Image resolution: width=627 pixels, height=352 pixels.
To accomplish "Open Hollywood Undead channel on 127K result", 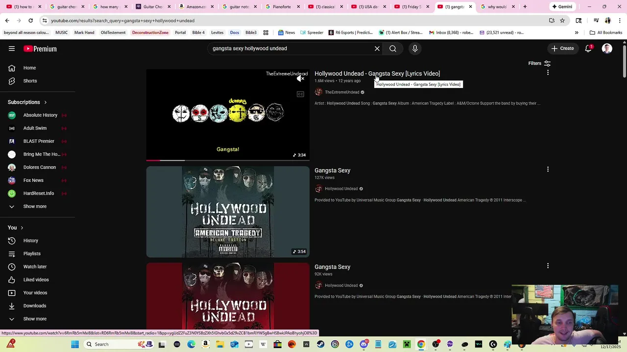I will click(341, 189).
